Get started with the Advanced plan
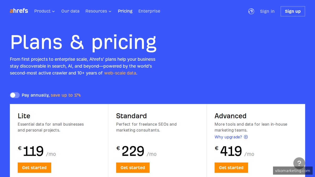The height and width of the screenshot is (177, 315). [x=231, y=168]
